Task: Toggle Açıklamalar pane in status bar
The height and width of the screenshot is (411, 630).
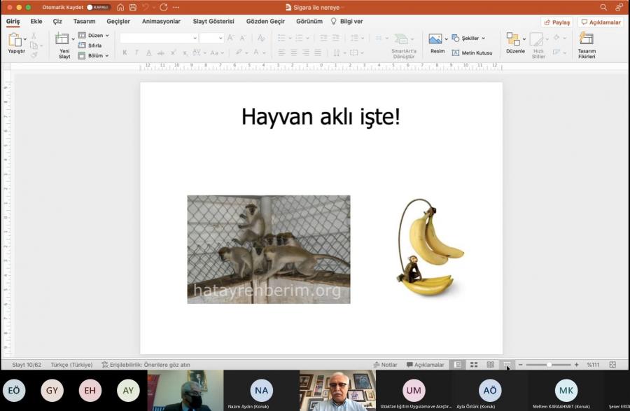Action: 425,365
